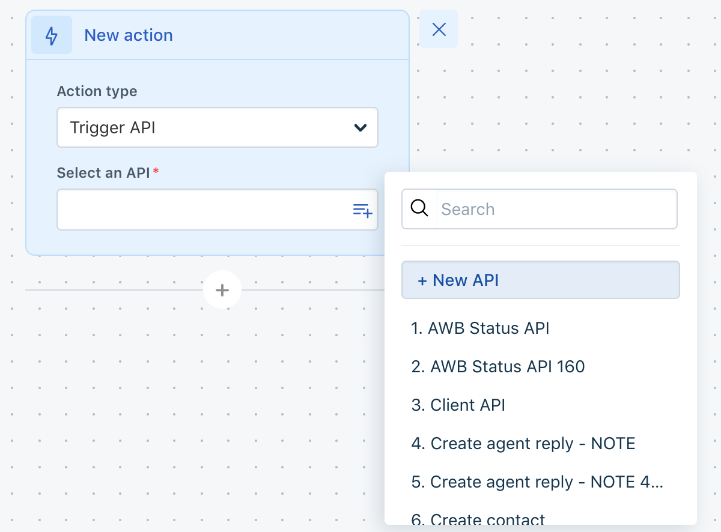This screenshot has height=532, width=721.
Task: Select the AWB Status API 160 option
Action: click(x=498, y=366)
